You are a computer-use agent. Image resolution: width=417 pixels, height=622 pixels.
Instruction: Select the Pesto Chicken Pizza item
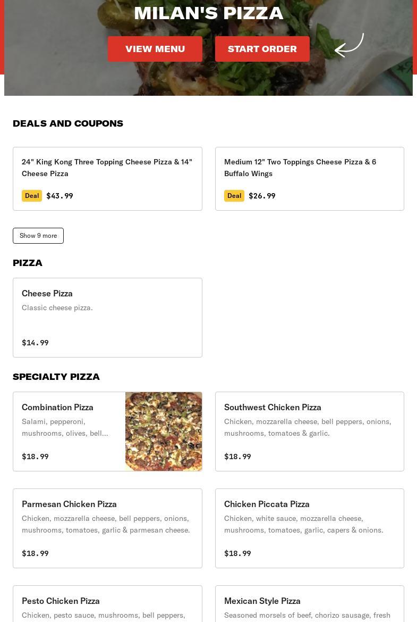point(107,604)
